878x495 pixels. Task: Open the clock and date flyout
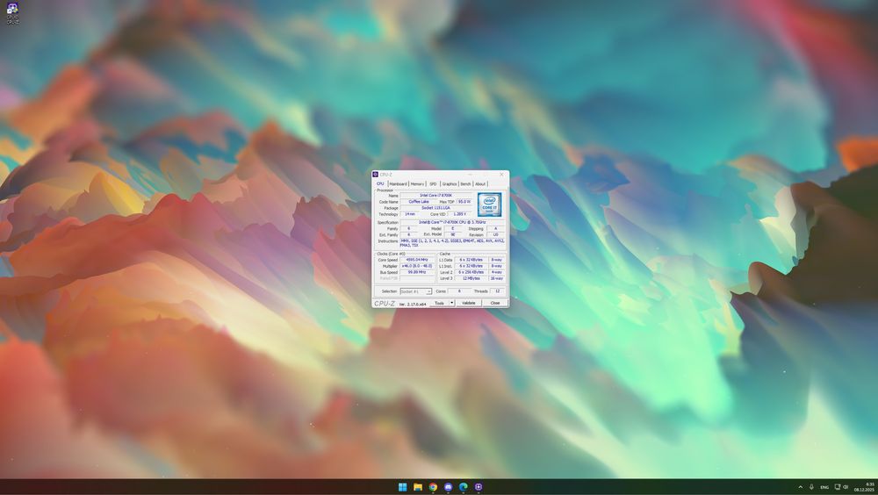coord(865,487)
